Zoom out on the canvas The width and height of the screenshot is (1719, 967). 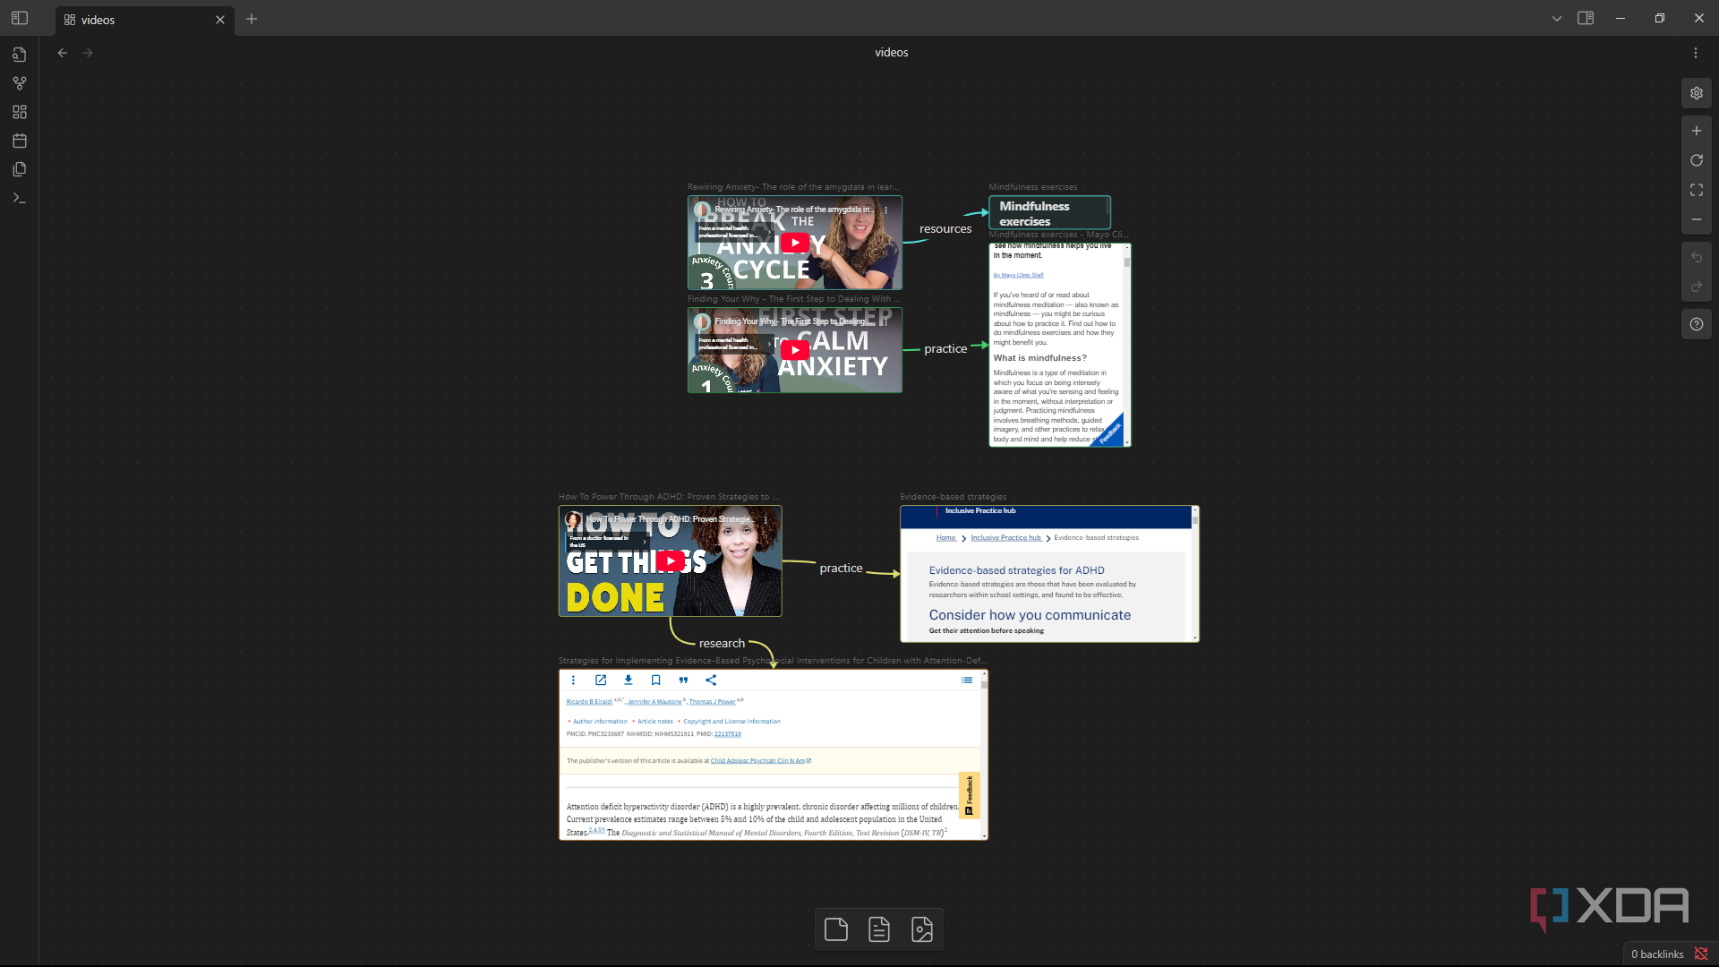(x=1697, y=219)
